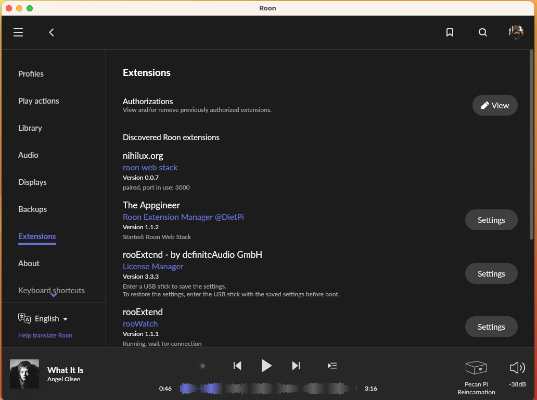537x400 pixels.
Task: Click the signal path dot indicator
Action: (x=202, y=366)
